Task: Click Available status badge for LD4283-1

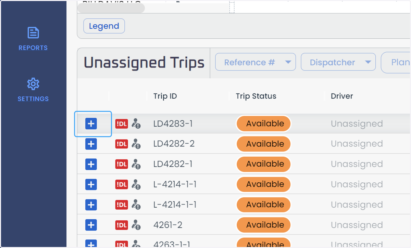Action: (x=263, y=124)
